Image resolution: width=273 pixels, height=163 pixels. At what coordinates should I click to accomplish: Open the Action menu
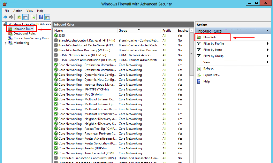click(x=18, y=11)
